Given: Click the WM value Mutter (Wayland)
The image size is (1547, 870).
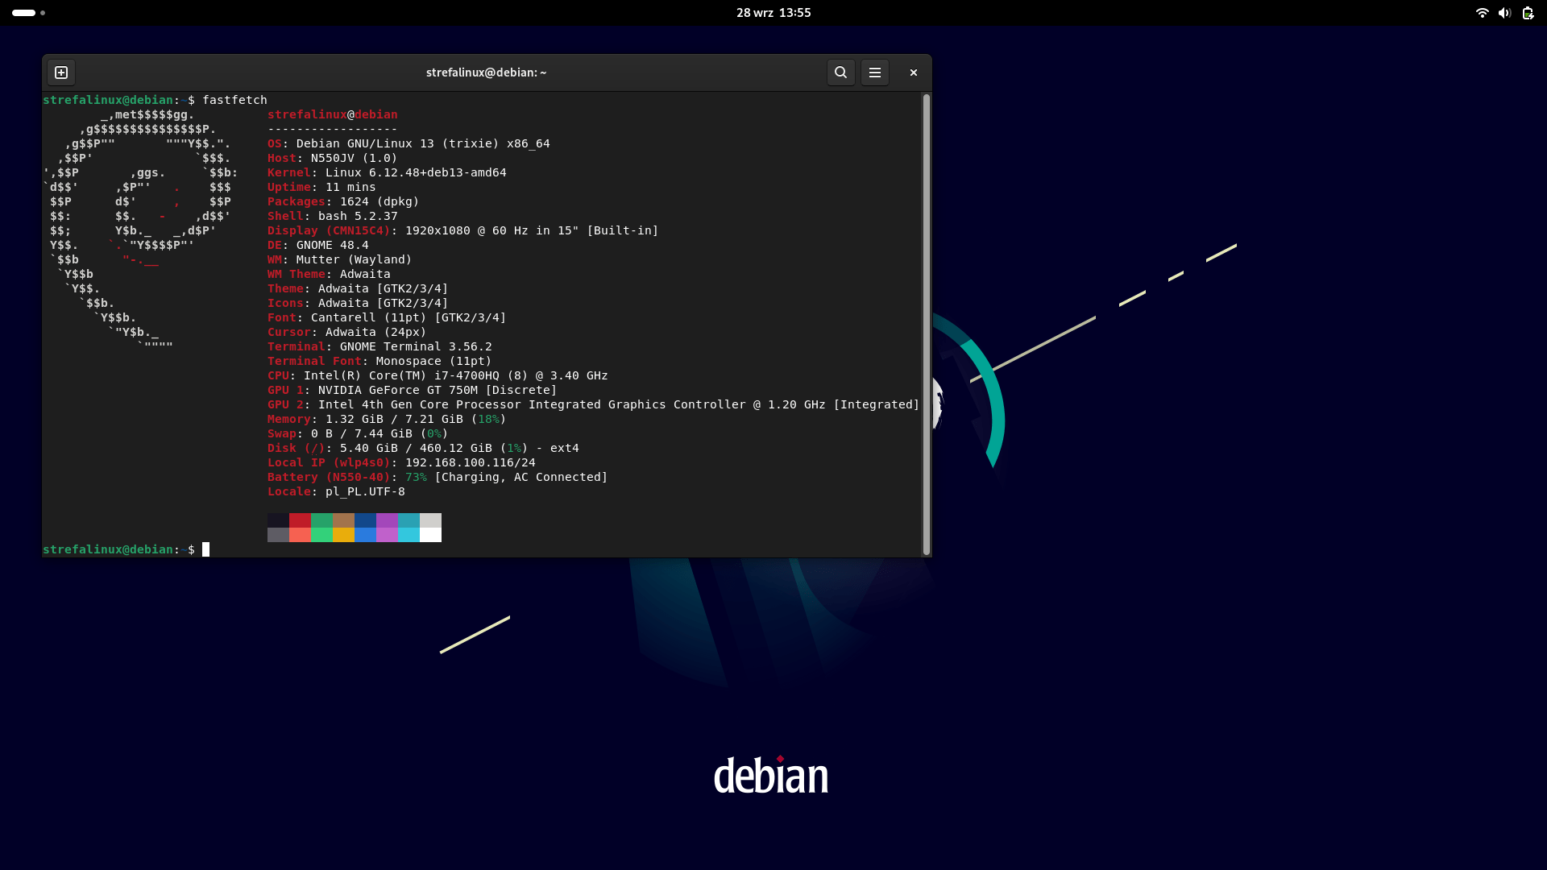Looking at the screenshot, I should coord(354,259).
